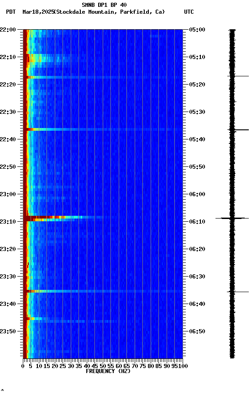This screenshot has height=395, width=252.
Task: Click the broadband event band near 22:37
Action: pyautogui.click(x=103, y=129)
